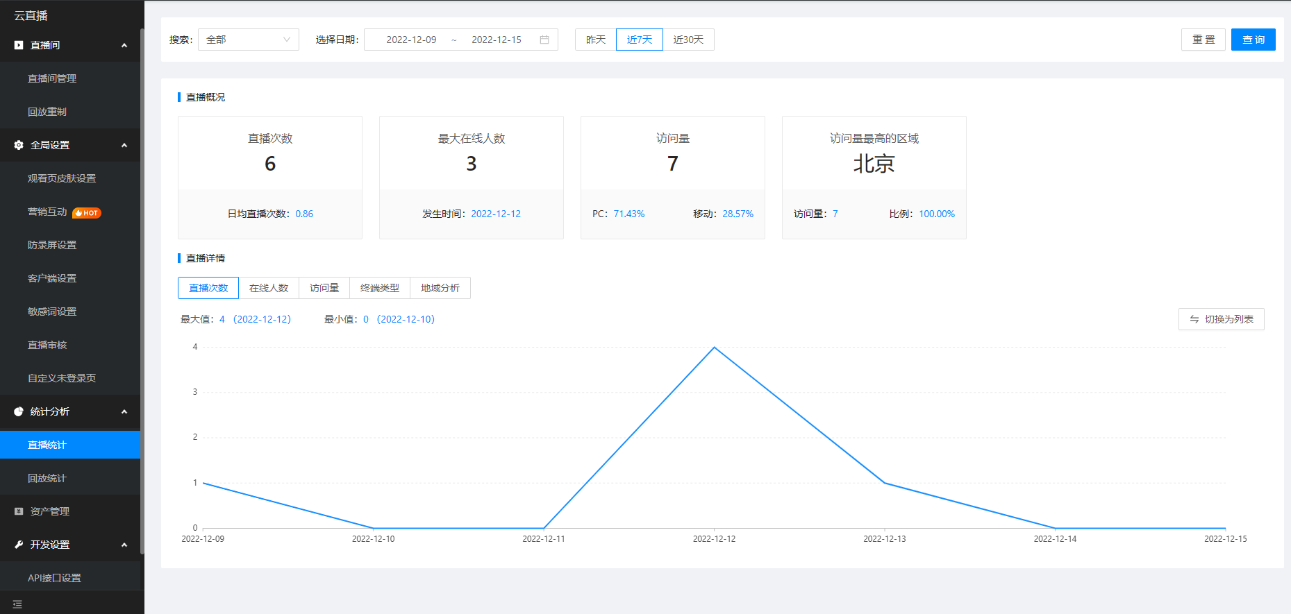The width and height of the screenshot is (1291, 614).
Task: Collapse the 开发设置 menu chevron
Action: (124, 545)
